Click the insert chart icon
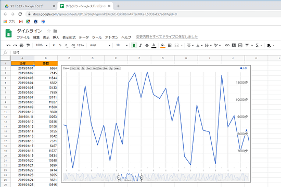Image resolution: width=281 pixels, height=187 pixels. pyautogui.click(x=240, y=46)
